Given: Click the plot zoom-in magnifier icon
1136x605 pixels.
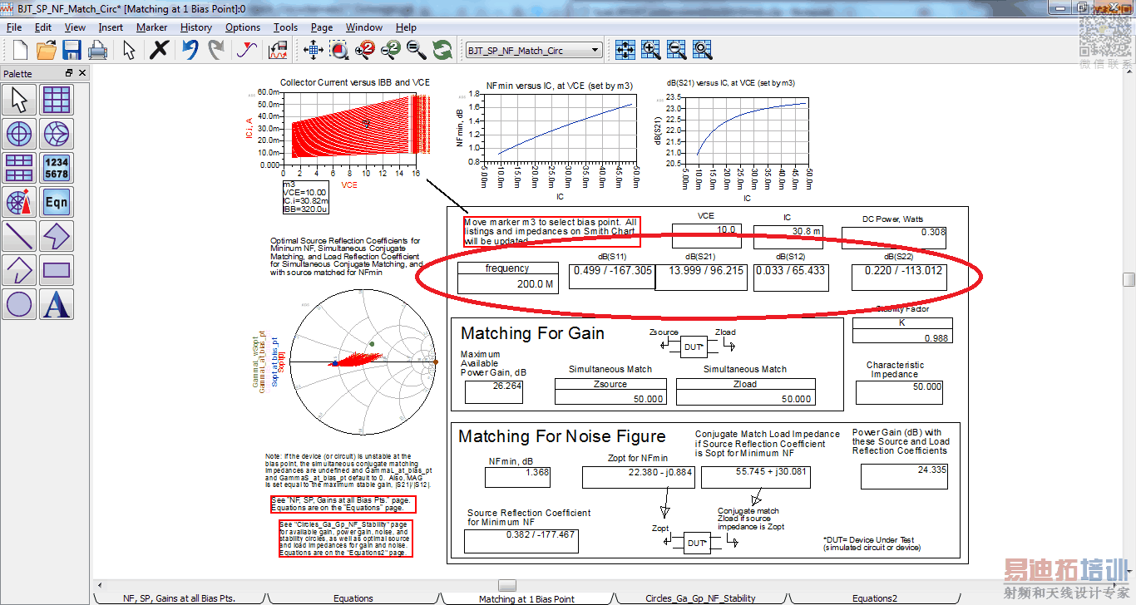Looking at the screenshot, I should click(651, 50).
